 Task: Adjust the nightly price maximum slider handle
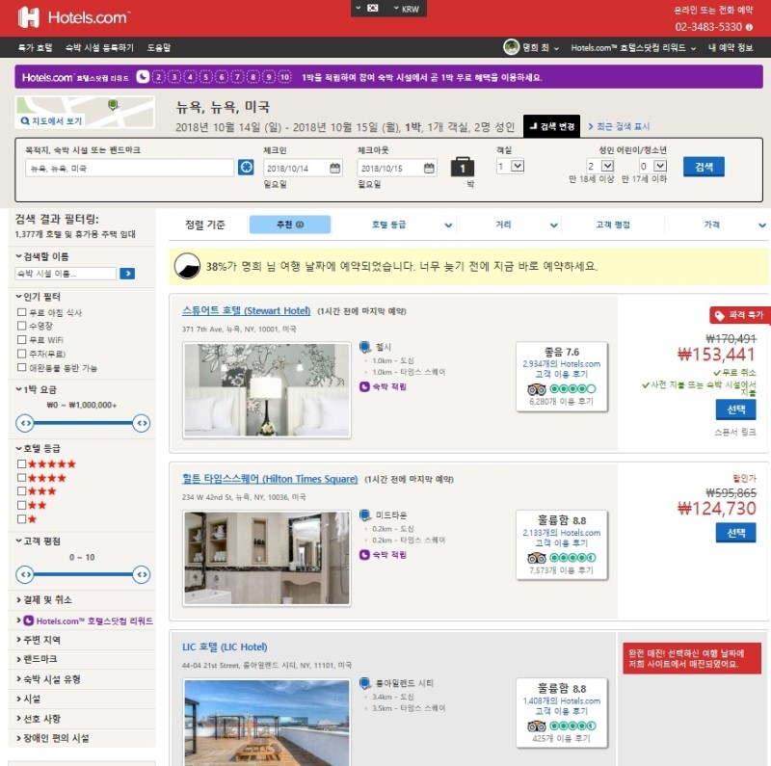click(x=141, y=423)
